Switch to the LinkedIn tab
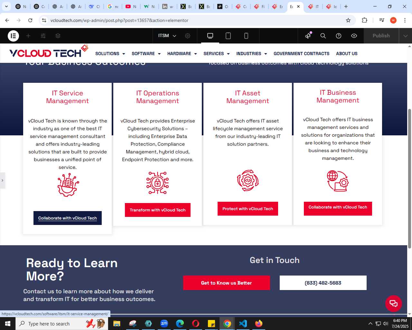 coord(168,6)
